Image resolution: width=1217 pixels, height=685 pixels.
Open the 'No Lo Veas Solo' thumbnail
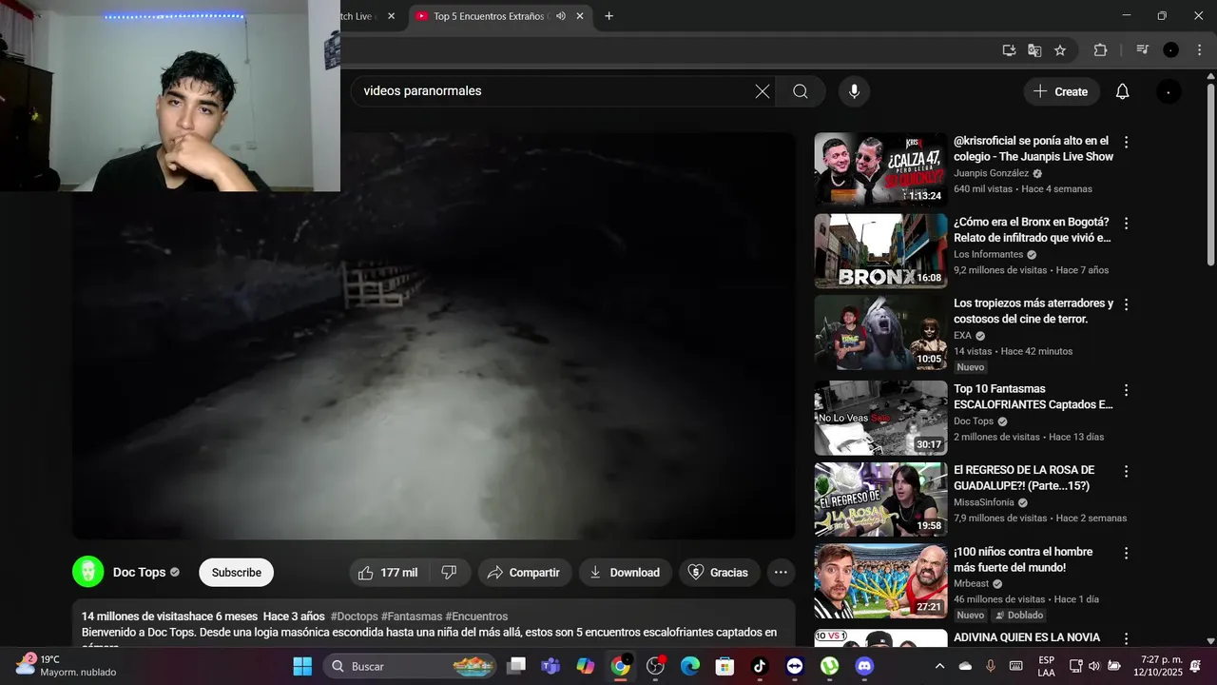(x=880, y=418)
